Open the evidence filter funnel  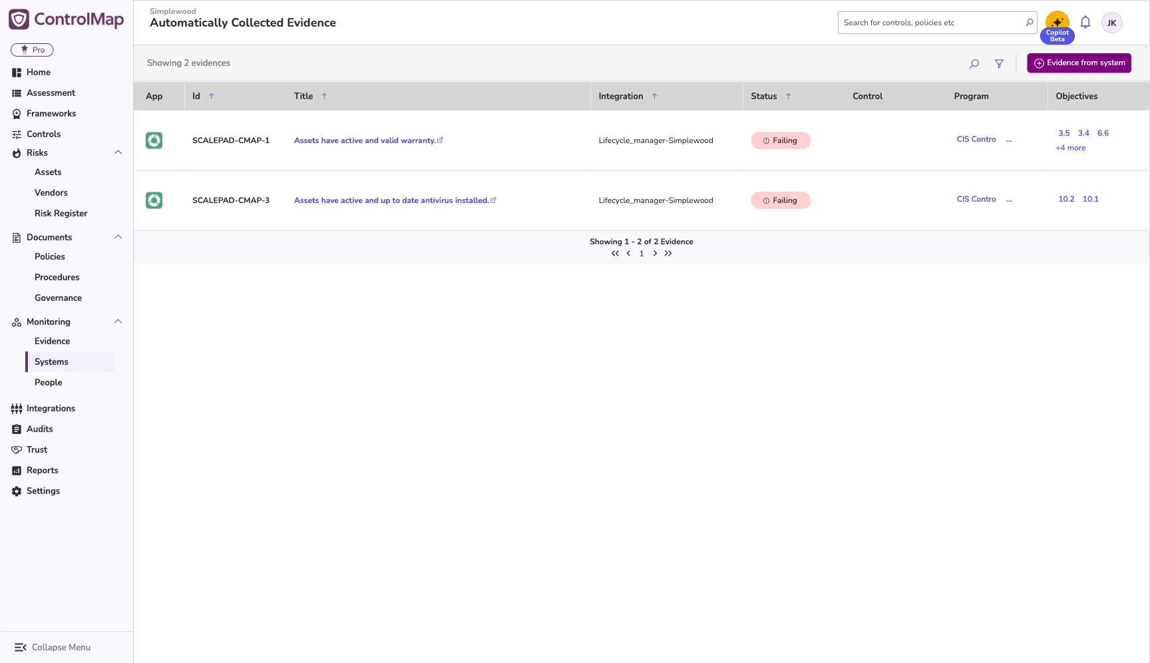[999, 64]
